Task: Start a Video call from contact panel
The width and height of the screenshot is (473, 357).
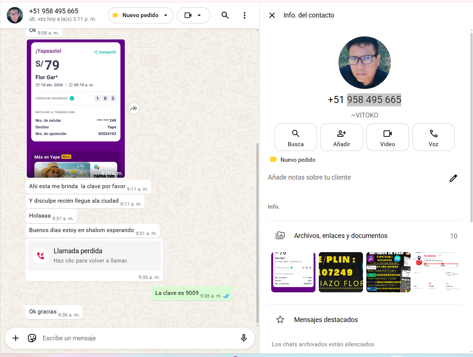Action: [387, 137]
